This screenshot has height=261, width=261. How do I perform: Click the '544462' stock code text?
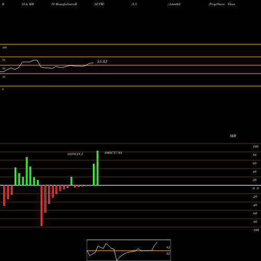(x=174, y=4)
